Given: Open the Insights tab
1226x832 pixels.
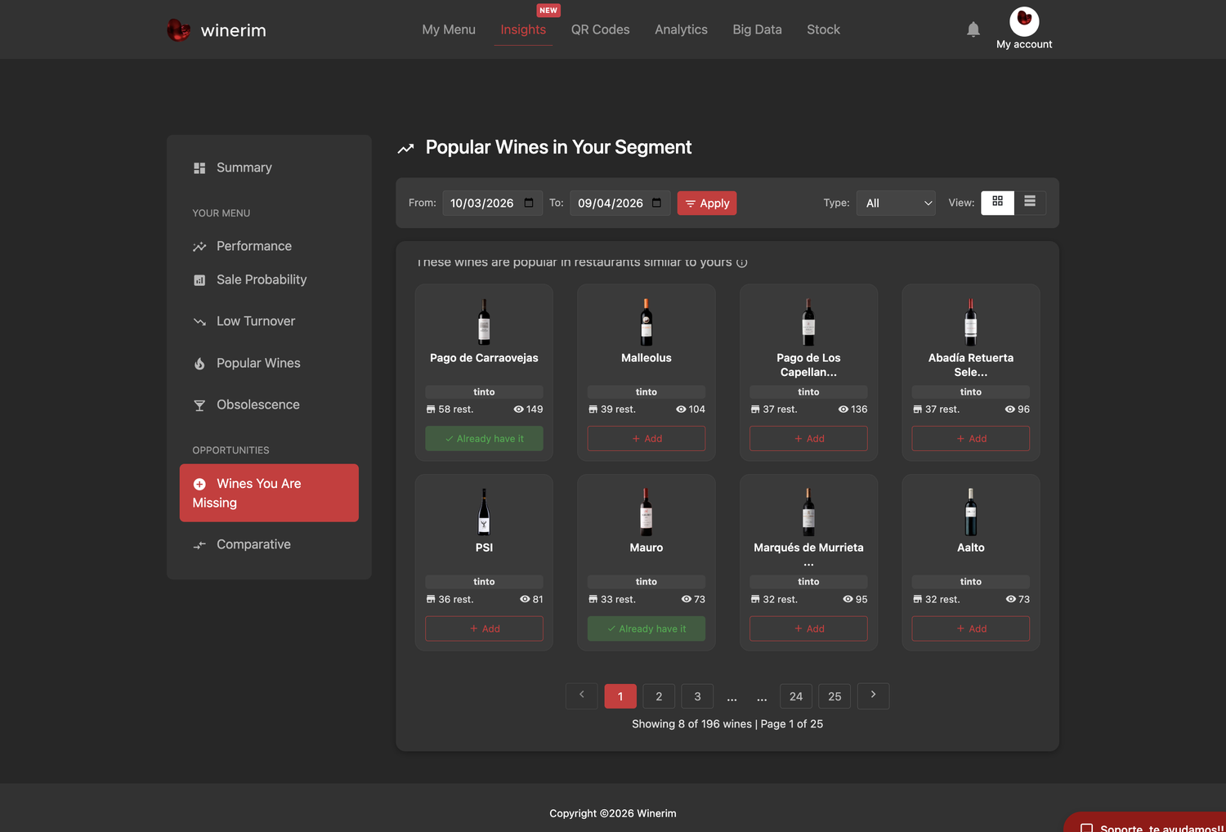Looking at the screenshot, I should click(x=523, y=29).
